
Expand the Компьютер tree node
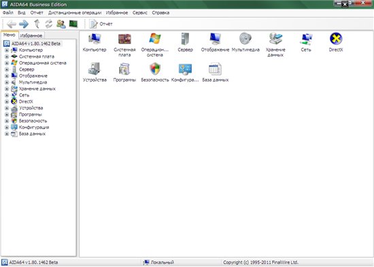(x=7, y=50)
